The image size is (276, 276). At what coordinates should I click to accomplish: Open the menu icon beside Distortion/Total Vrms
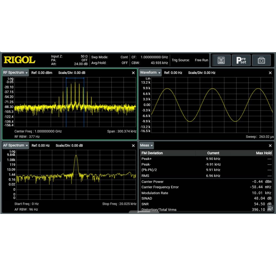tap(270, 209)
